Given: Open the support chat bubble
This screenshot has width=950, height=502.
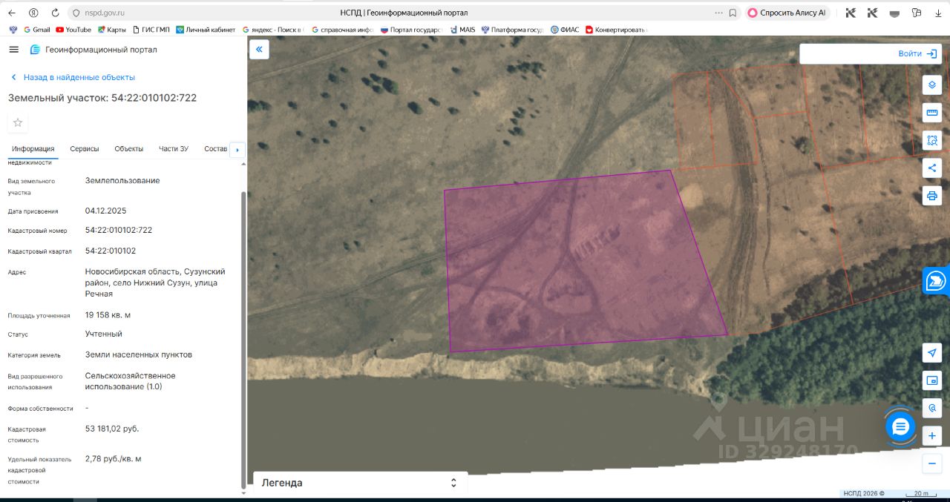Looking at the screenshot, I should (900, 426).
